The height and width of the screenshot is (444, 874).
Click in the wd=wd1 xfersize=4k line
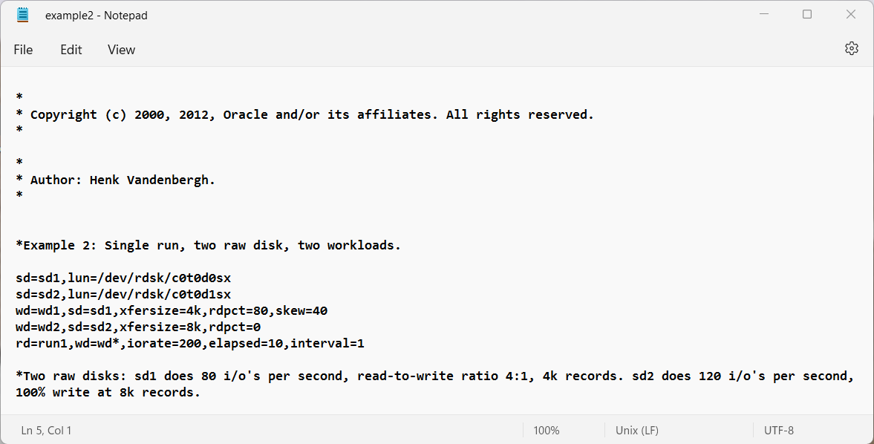click(x=172, y=311)
